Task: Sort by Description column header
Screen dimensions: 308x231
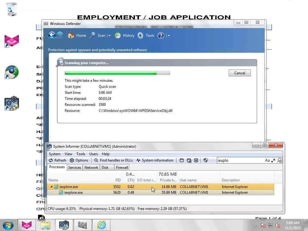Action: 247,180
